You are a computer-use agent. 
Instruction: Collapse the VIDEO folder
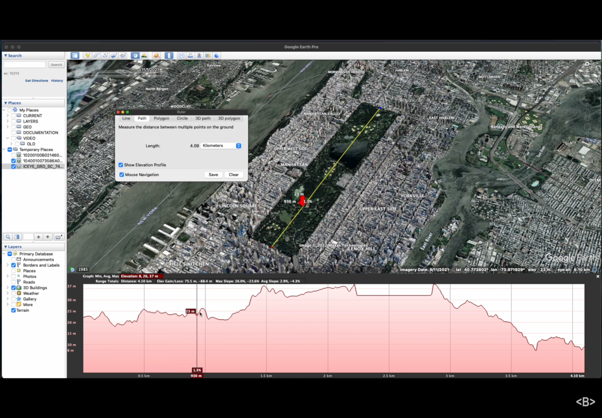pyautogui.click(x=8, y=138)
